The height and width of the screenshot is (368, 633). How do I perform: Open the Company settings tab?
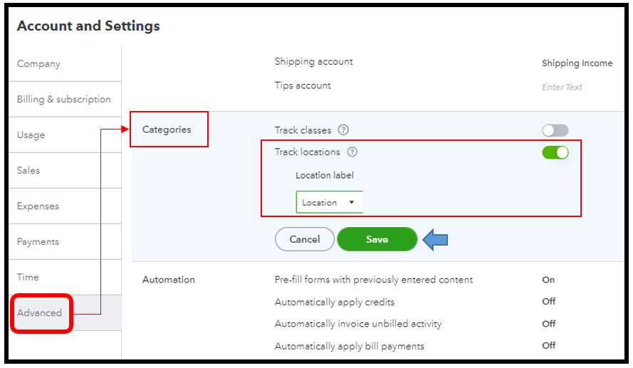click(38, 64)
